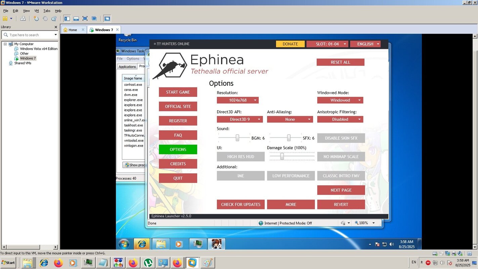Open the SLOT: 01-04 dropdown
The width and height of the screenshot is (478, 269).
[327, 44]
